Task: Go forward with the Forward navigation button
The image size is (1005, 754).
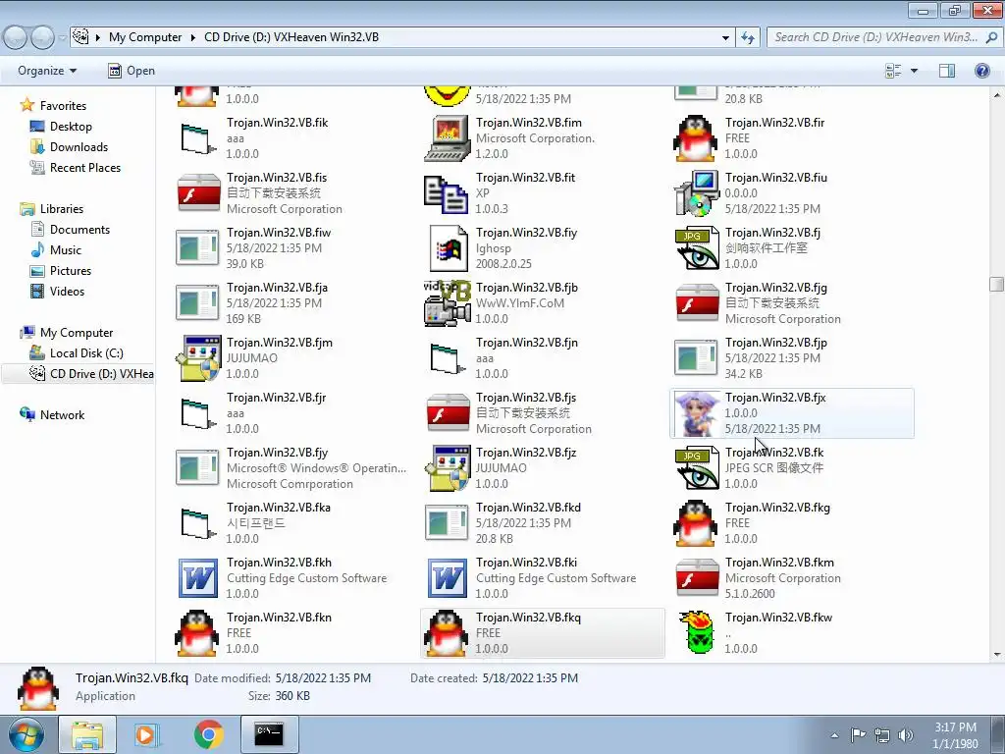Action: pos(43,38)
